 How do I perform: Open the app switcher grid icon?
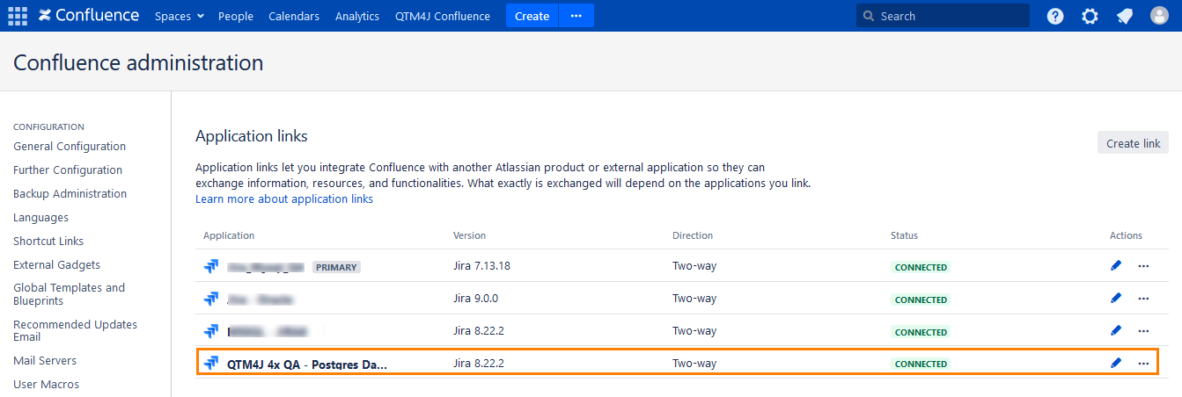coord(18,16)
